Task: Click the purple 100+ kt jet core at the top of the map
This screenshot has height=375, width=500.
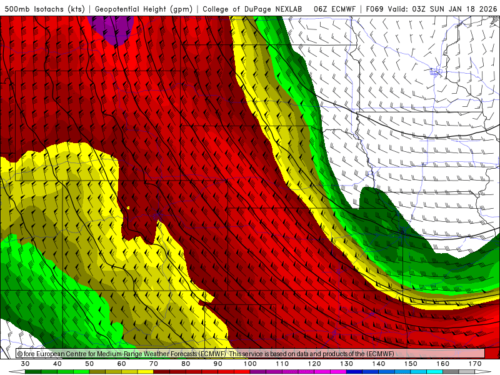Action: coord(112,29)
